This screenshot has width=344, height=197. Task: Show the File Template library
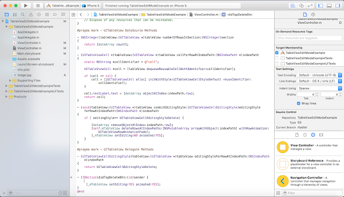click(297, 135)
